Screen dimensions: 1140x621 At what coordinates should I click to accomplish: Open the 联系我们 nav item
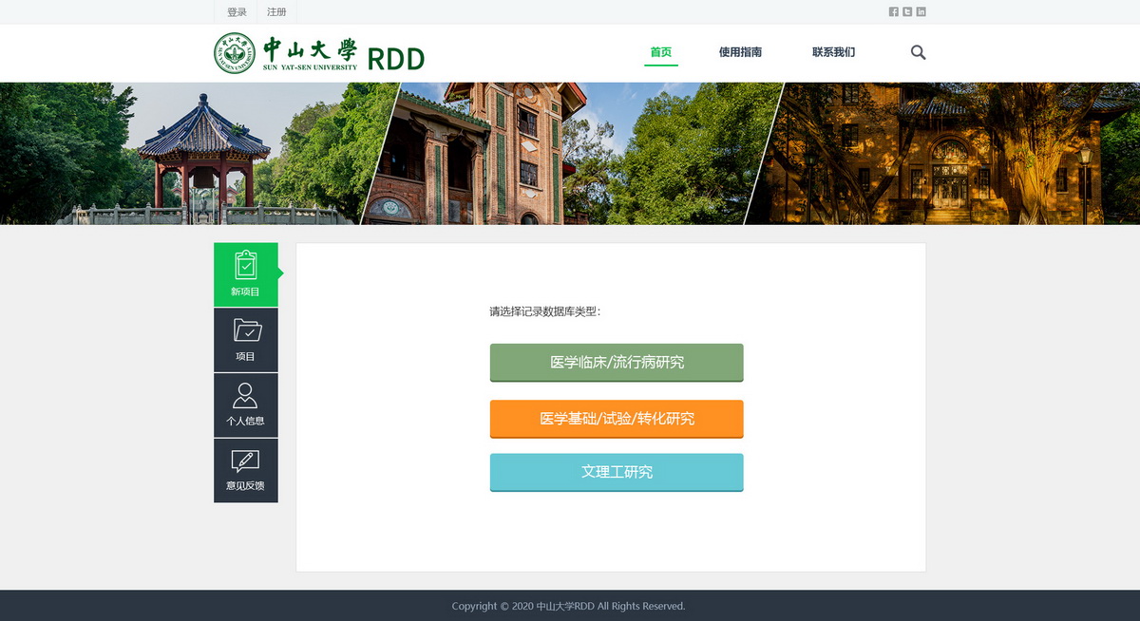point(833,52)
